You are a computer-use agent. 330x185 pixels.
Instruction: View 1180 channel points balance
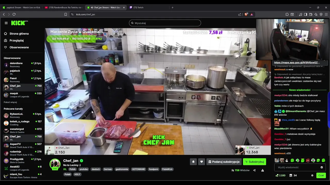tap(280, 175)
